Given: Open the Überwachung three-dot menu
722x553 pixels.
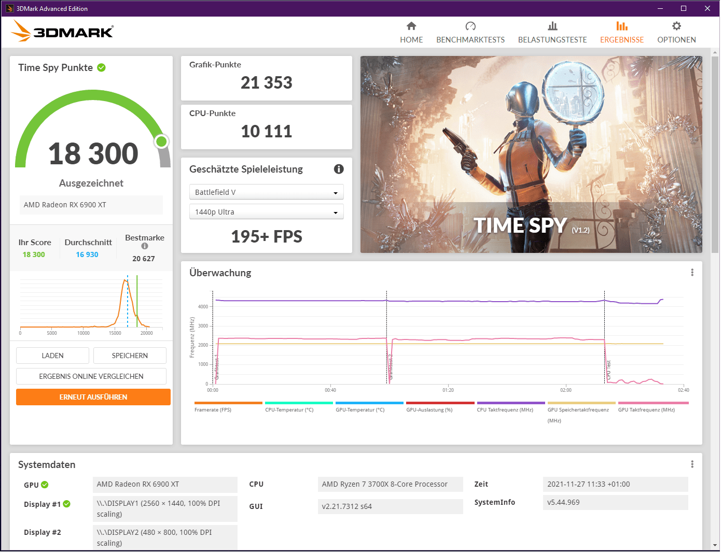Looking at the screenshot, I should pos(692,273).
